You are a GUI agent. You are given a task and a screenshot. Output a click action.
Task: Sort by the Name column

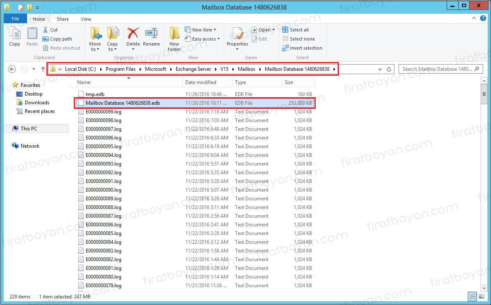(126, 82)
